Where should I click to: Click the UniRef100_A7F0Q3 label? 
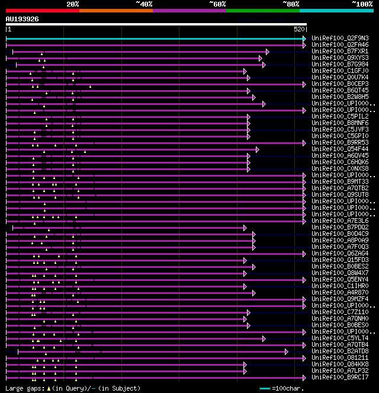(340, 247)
